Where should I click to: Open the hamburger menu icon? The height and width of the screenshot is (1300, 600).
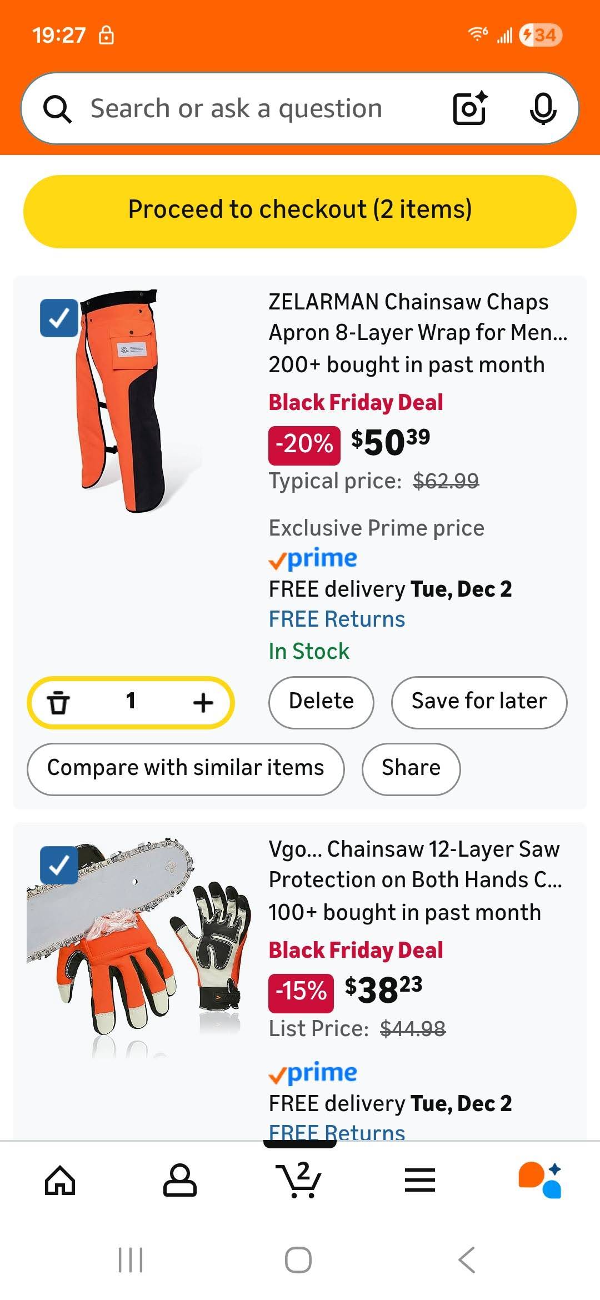coord(420,1180)
